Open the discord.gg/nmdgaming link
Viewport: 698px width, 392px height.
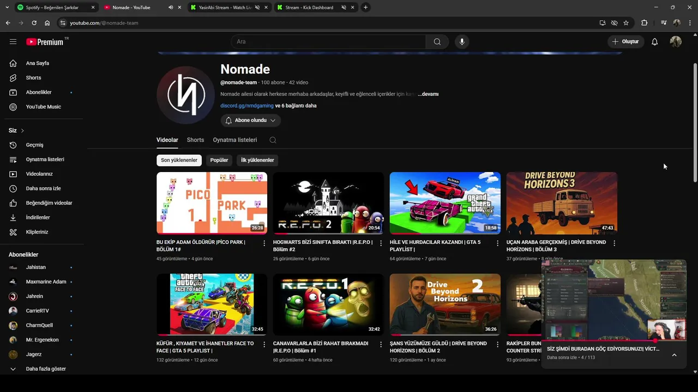[247, 106]
